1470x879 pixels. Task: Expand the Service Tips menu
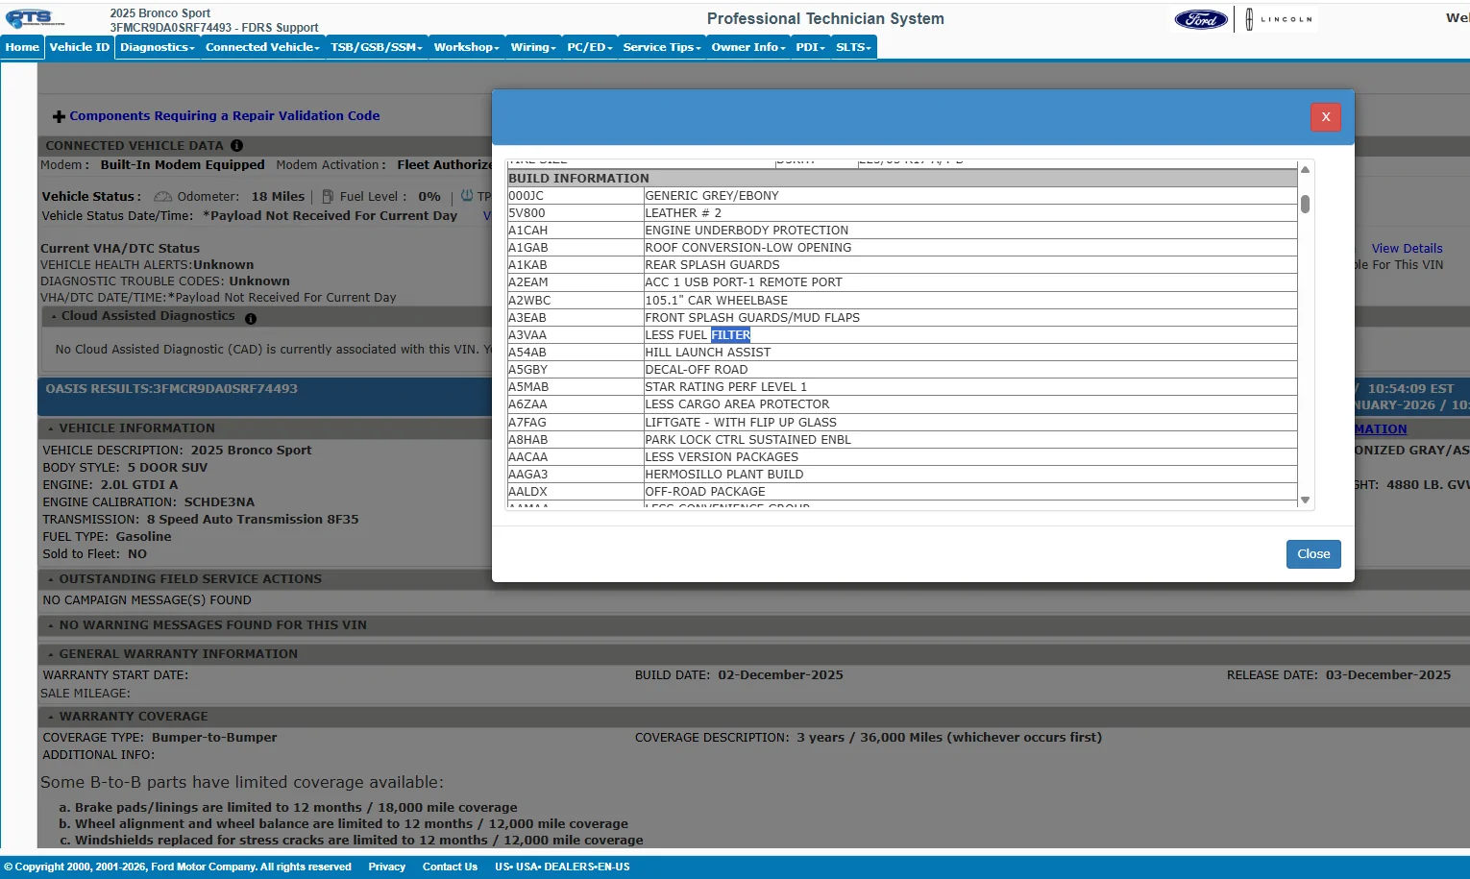click(x=661, y=47)
